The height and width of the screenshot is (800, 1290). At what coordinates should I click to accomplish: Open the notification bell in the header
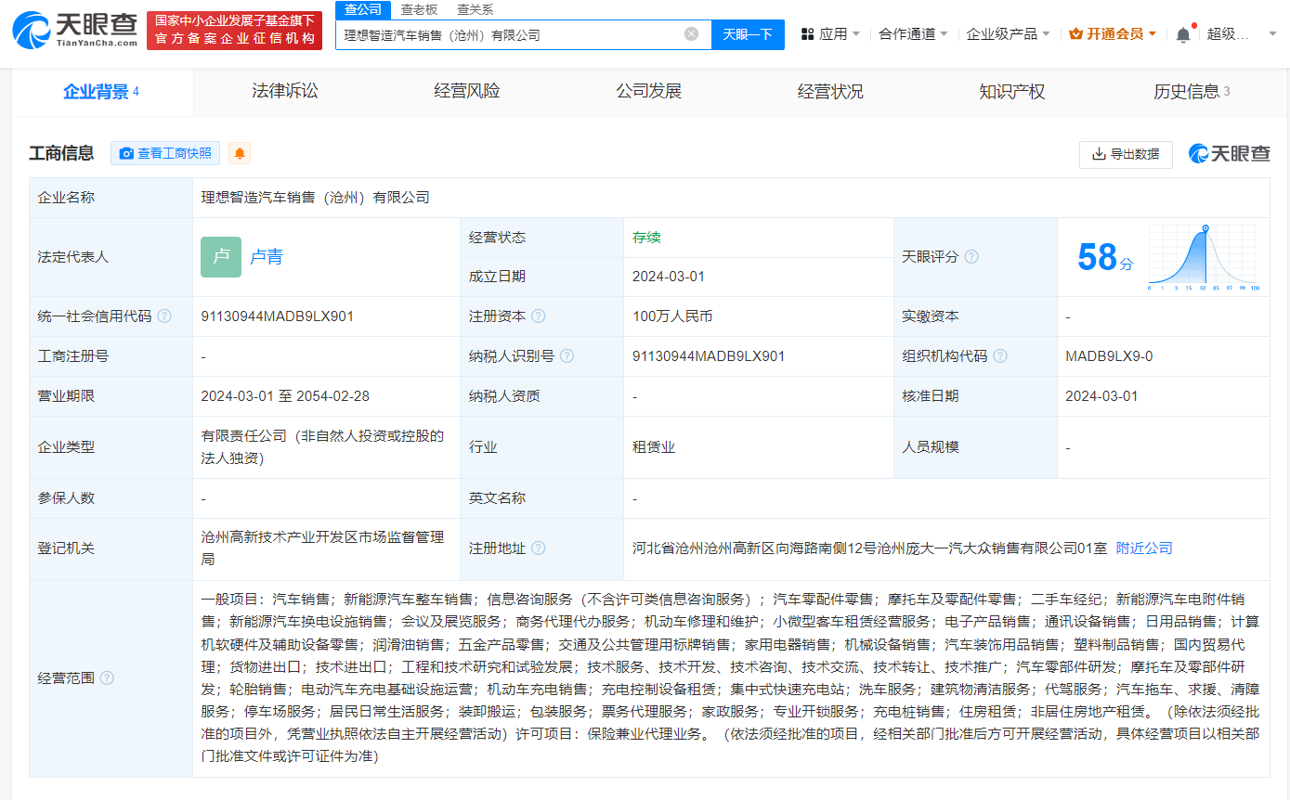pos(1183,34)
